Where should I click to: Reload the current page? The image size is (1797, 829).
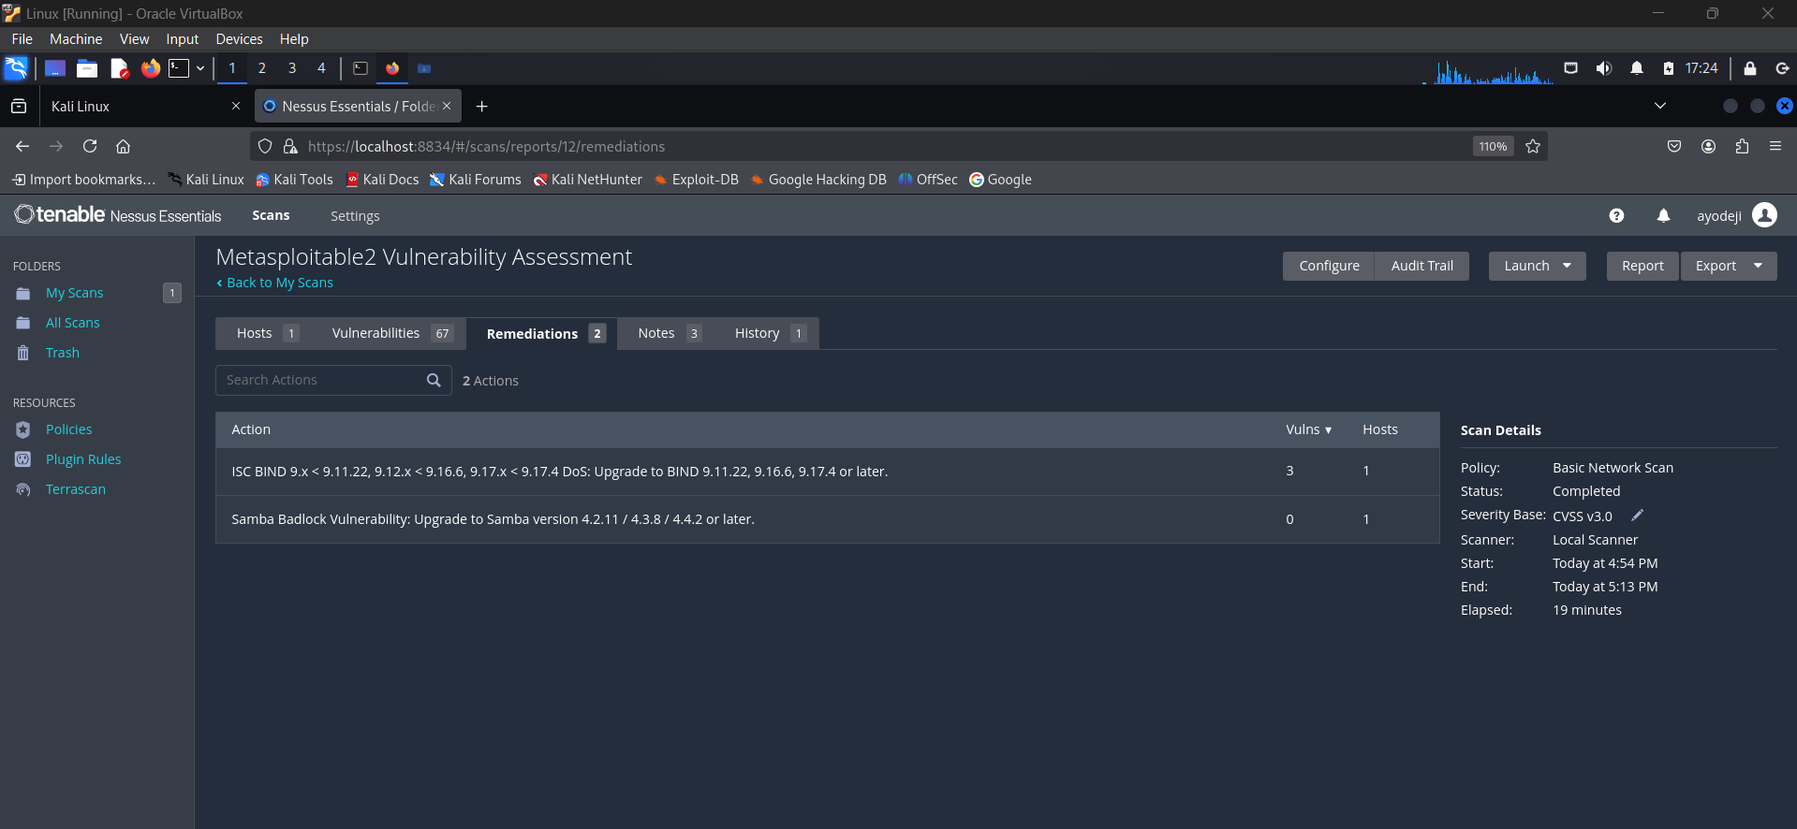[x=90, y=146]
